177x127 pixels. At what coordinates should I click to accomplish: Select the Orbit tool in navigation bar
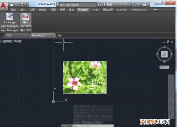click(171, 104)
